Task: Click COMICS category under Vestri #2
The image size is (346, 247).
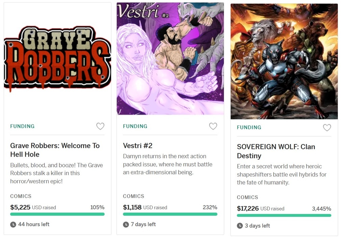Action: point(133,196)
